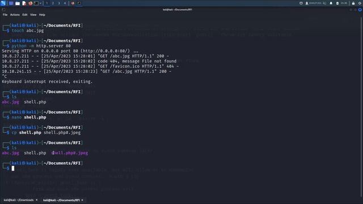
Task: Click 'shell.php#.jpeg' in last ls output
Action: click(x=70, y=153)
